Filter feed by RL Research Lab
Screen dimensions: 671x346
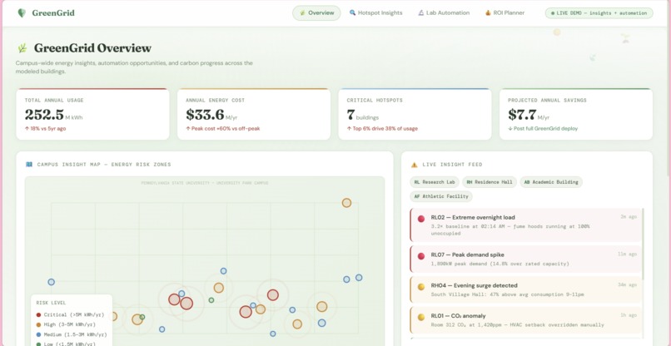(x=435, y=182)
